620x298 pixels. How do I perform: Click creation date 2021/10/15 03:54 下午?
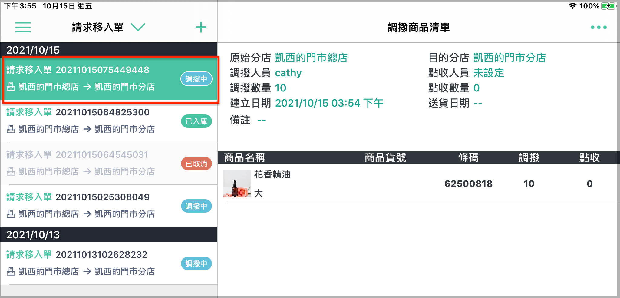[x=329, y=103]
